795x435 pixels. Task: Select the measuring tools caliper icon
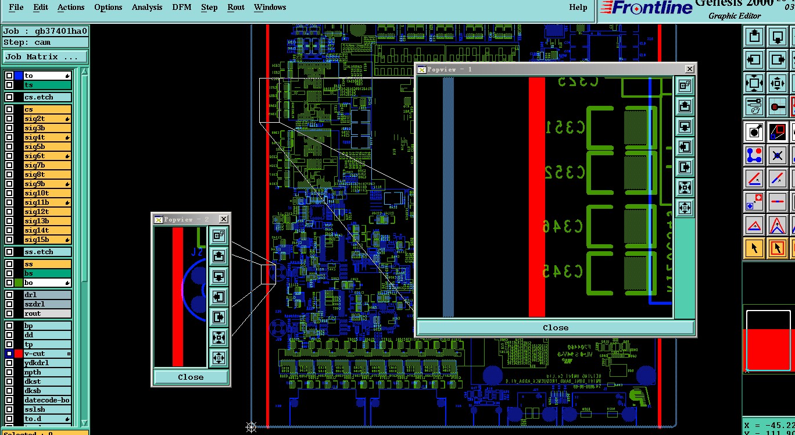(x=754, y=106)
